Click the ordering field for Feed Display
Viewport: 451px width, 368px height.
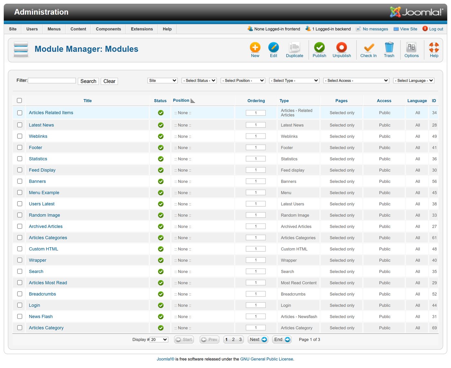point(256,170)
